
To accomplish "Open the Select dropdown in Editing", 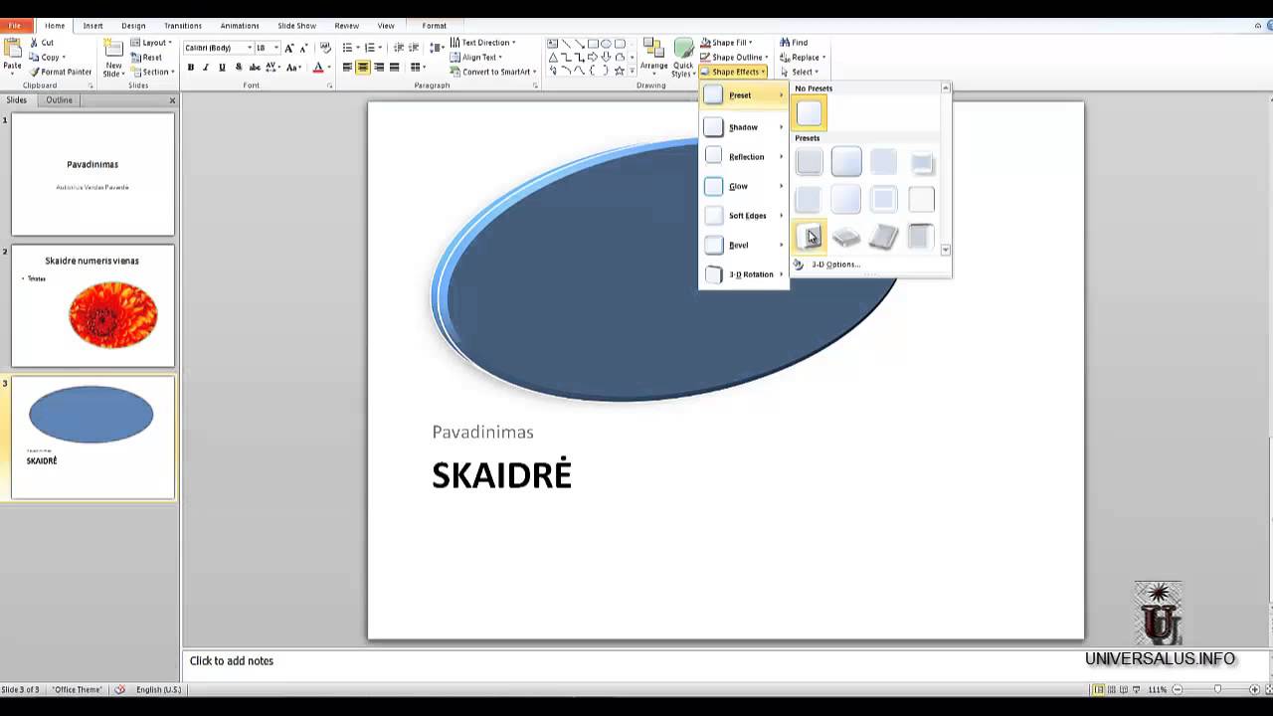I will click(x=800, y=72).
